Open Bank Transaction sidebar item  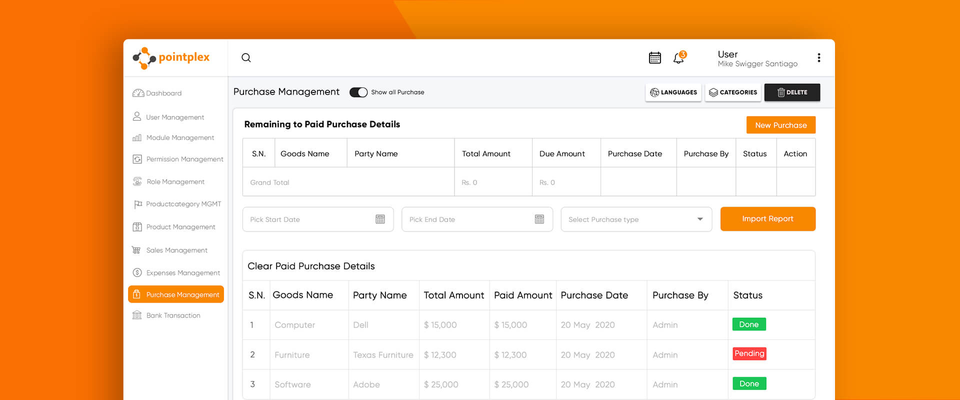pyautogui.click(x=173, y=315)
